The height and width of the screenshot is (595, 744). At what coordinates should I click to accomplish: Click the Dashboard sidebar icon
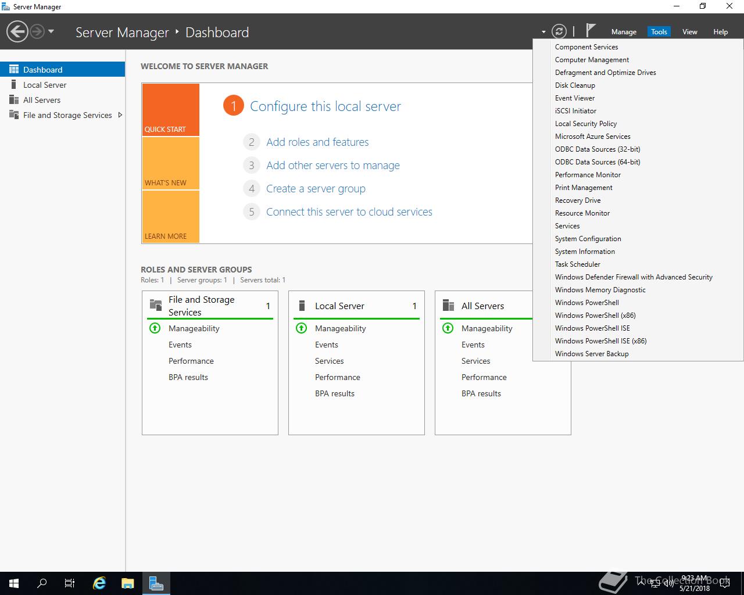[x=14, y=69]
